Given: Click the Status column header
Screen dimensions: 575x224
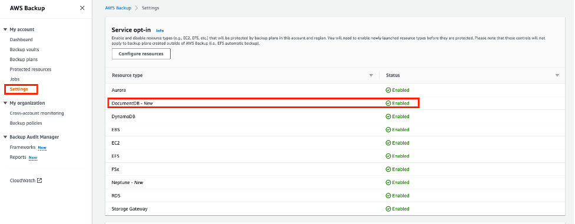Looking at the screenshot, I should click(393, 75).
